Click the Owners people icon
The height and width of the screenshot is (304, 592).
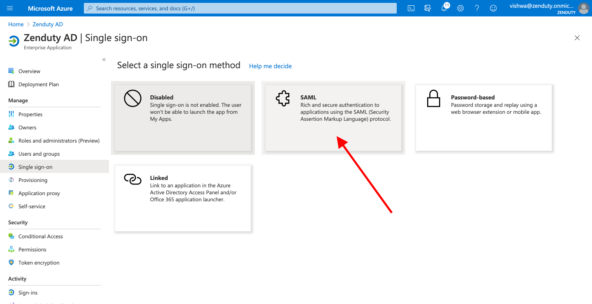point(11,127)
